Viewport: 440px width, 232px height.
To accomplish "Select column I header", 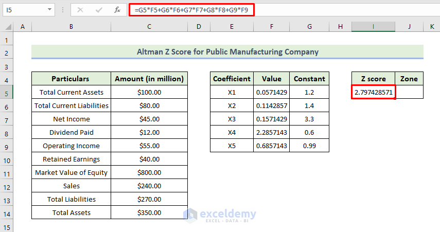I will (x=373, y=27).
